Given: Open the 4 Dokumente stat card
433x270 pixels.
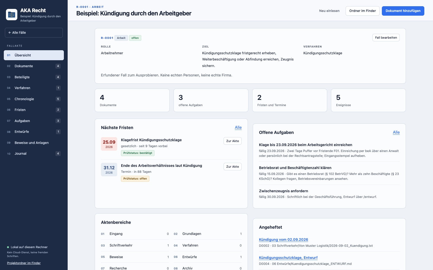Looking at the screenshot, I should pyautogui.click(x=132, y=100).
